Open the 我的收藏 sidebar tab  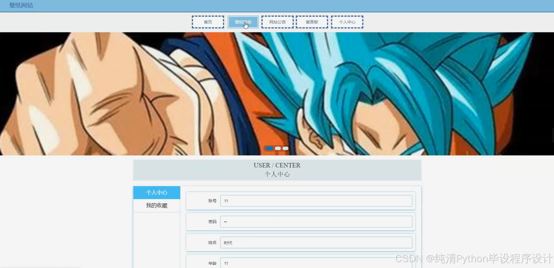[157, 205]
